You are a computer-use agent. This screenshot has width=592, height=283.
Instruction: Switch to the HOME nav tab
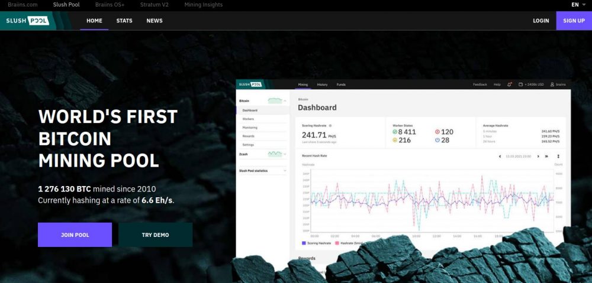click(x=94, y=21)
